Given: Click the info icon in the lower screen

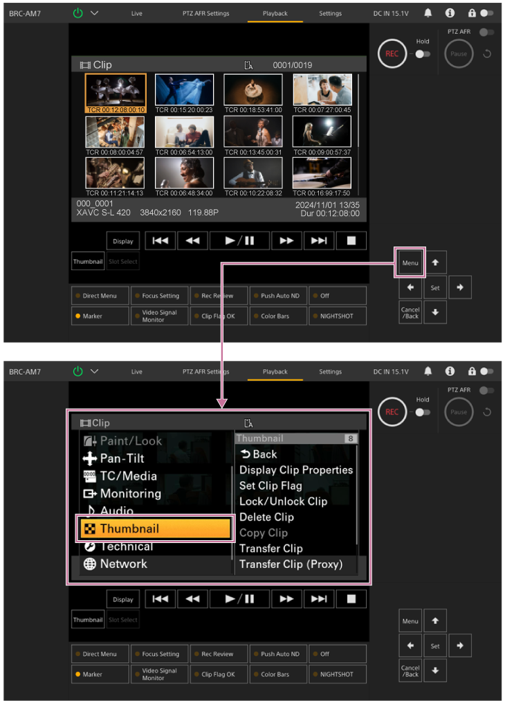Looking at the screenshot, I should click(x=450, y=372).
